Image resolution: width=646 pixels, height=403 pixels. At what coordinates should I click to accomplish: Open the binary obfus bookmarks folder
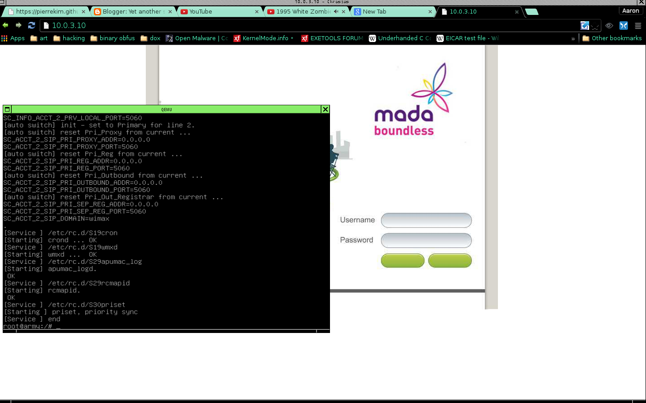(112, 38)
